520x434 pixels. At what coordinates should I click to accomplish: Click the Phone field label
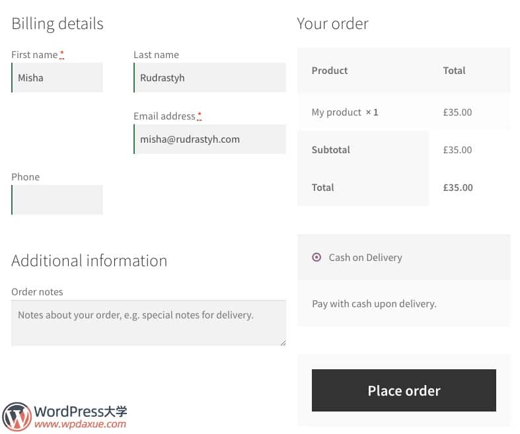pyautogui.click(x=25, y=177)
